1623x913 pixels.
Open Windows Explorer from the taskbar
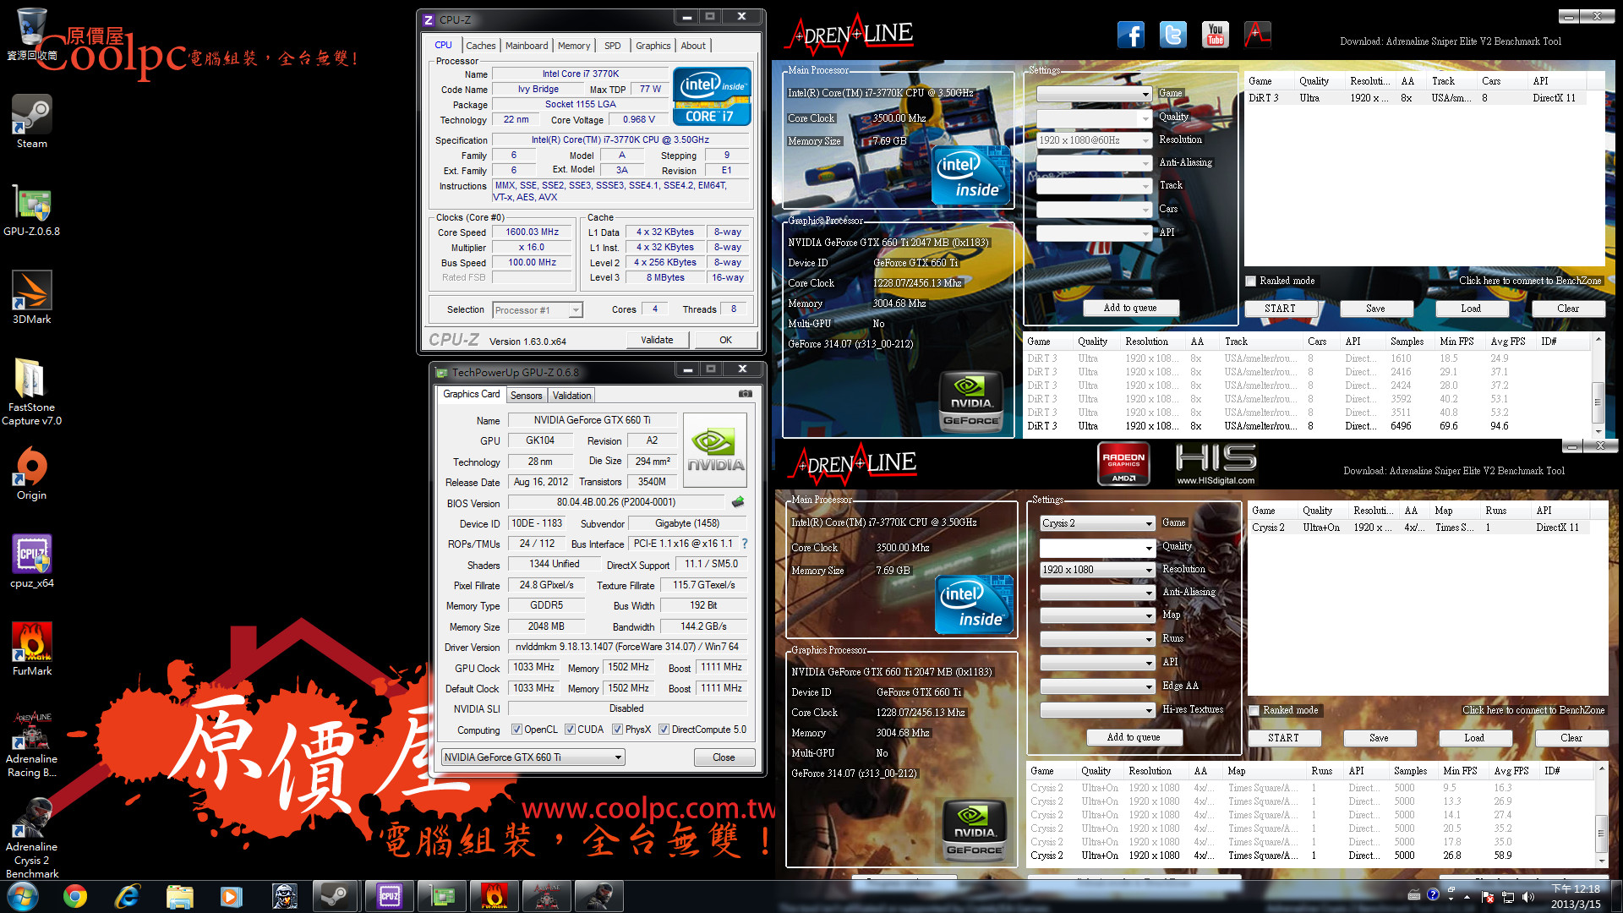pos(180,896)
